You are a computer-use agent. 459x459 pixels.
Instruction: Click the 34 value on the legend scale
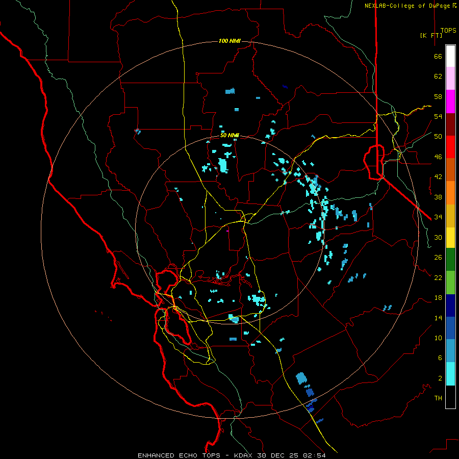(438, 217)
